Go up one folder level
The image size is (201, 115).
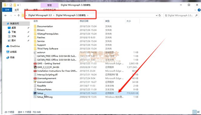[x=18, y=15]
